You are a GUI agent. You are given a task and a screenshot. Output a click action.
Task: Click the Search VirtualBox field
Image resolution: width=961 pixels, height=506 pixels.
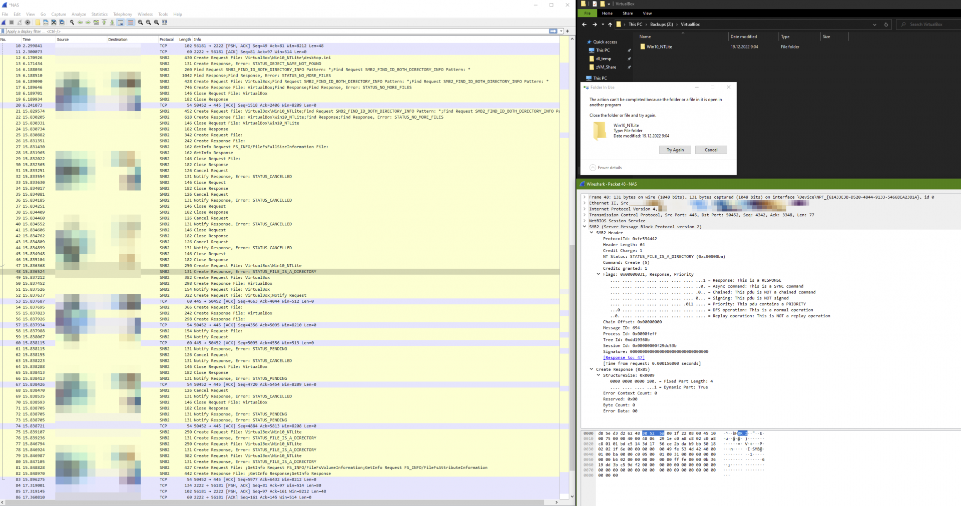pos(929,25)
